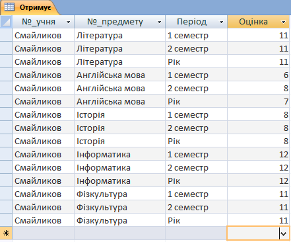Open the №_предмету column filter dropdown arrow
The height and width of the screenshot is (242, 291).
tap(159, 22)
